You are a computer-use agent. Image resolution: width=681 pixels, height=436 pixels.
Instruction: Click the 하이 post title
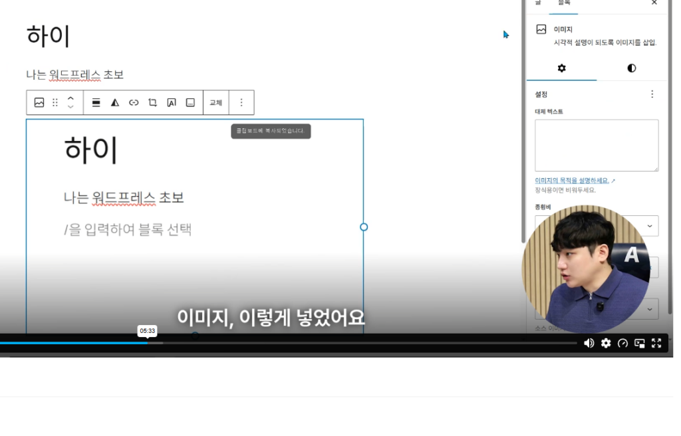48,36
